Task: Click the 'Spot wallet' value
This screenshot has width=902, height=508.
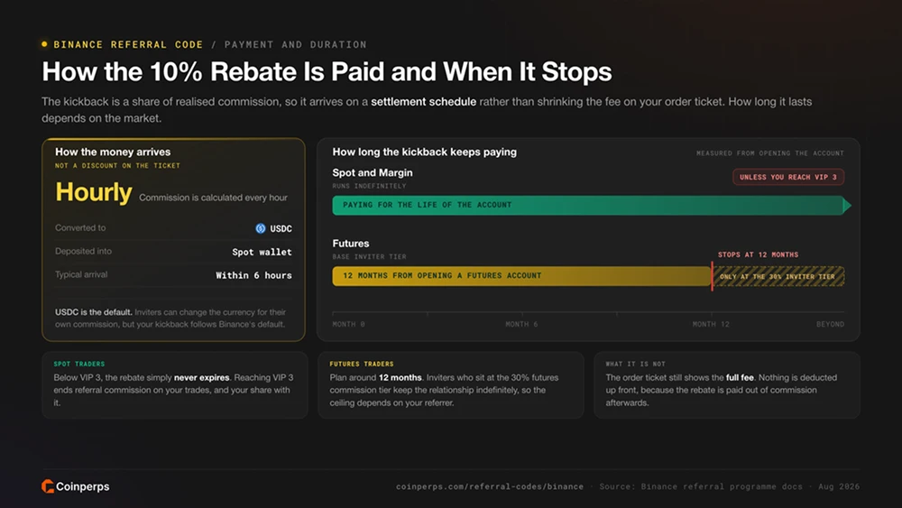Action: tap(262, 252)
